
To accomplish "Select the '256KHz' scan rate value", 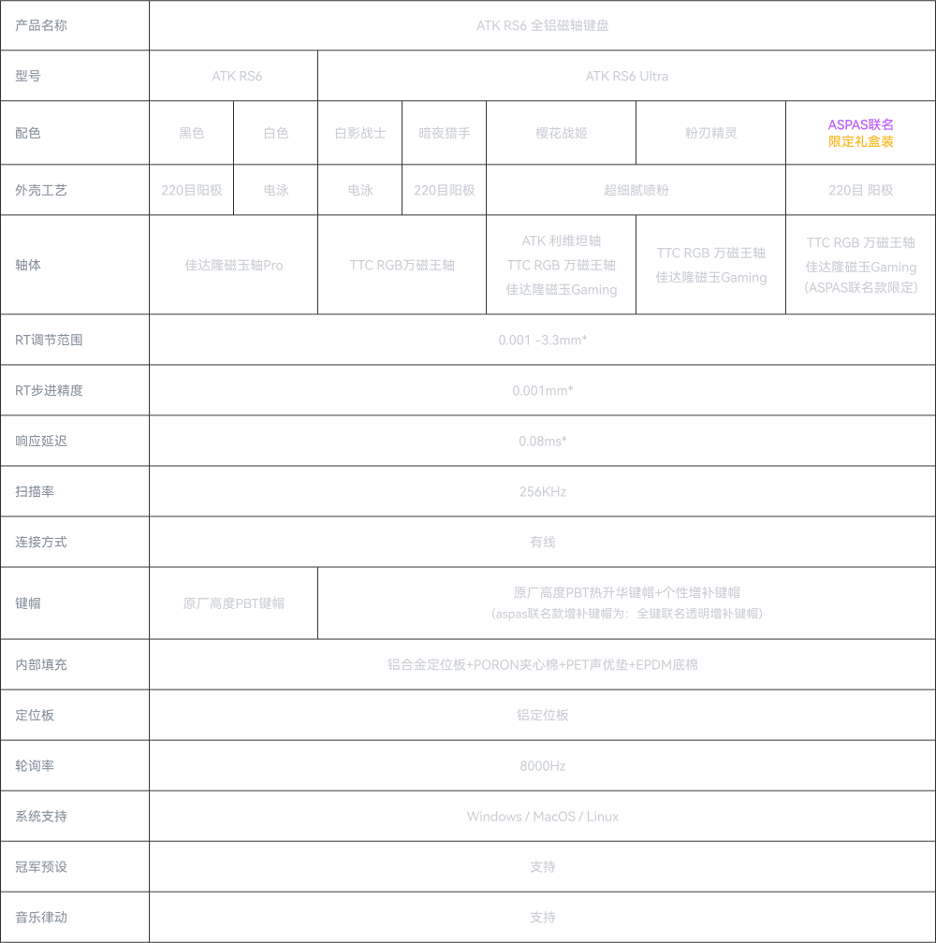I will (x=542, y=491).
